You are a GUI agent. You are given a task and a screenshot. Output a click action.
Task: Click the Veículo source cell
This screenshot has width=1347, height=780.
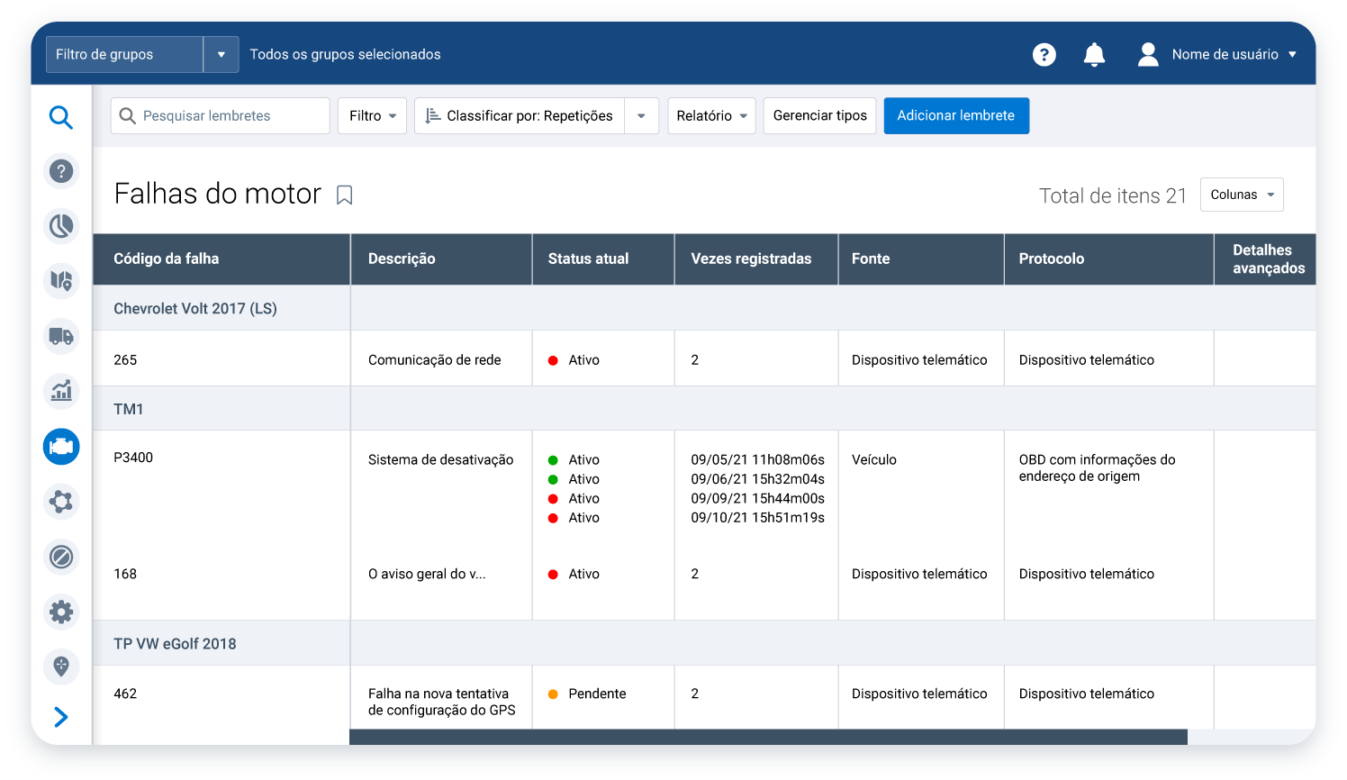pyautogui.click(x=874, y=459)
